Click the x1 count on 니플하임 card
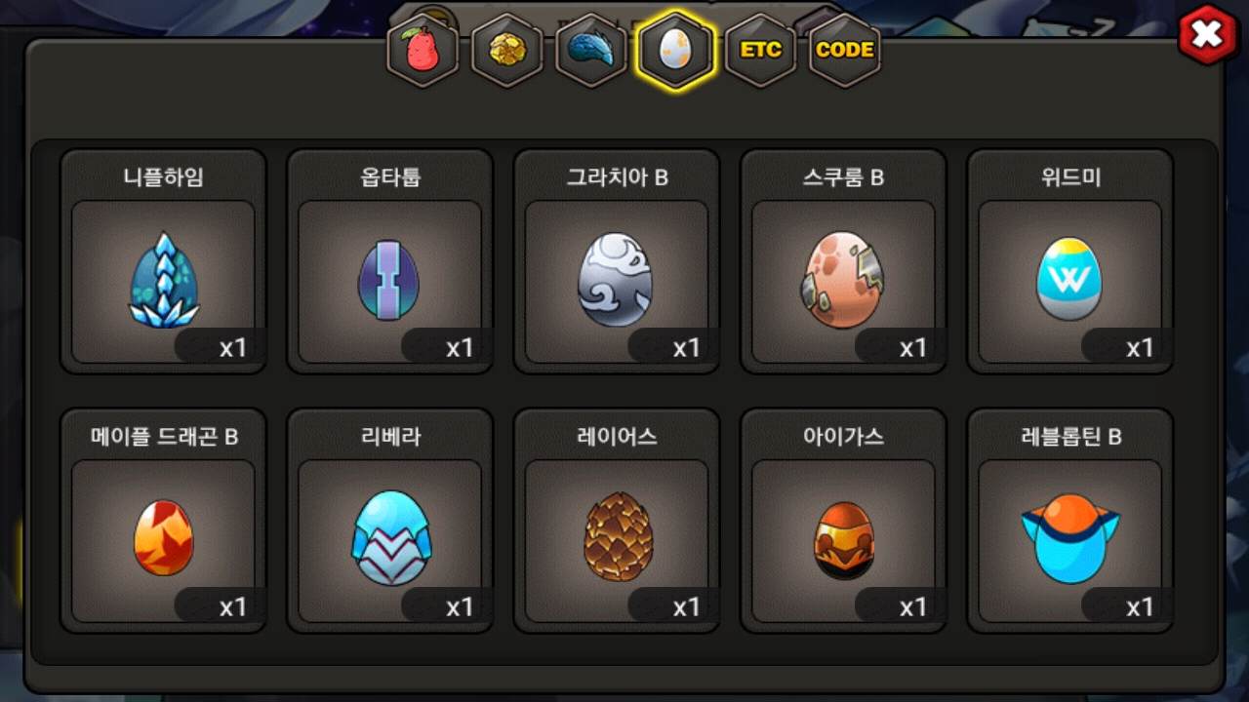This screenshot has width=1249, height=702. pos(233,348)
